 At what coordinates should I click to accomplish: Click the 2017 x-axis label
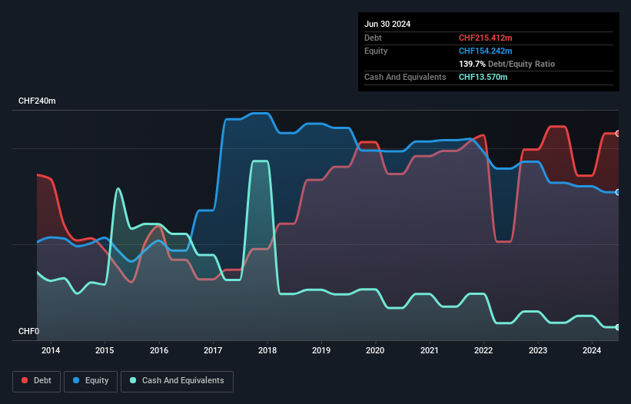tap(213, 350)
